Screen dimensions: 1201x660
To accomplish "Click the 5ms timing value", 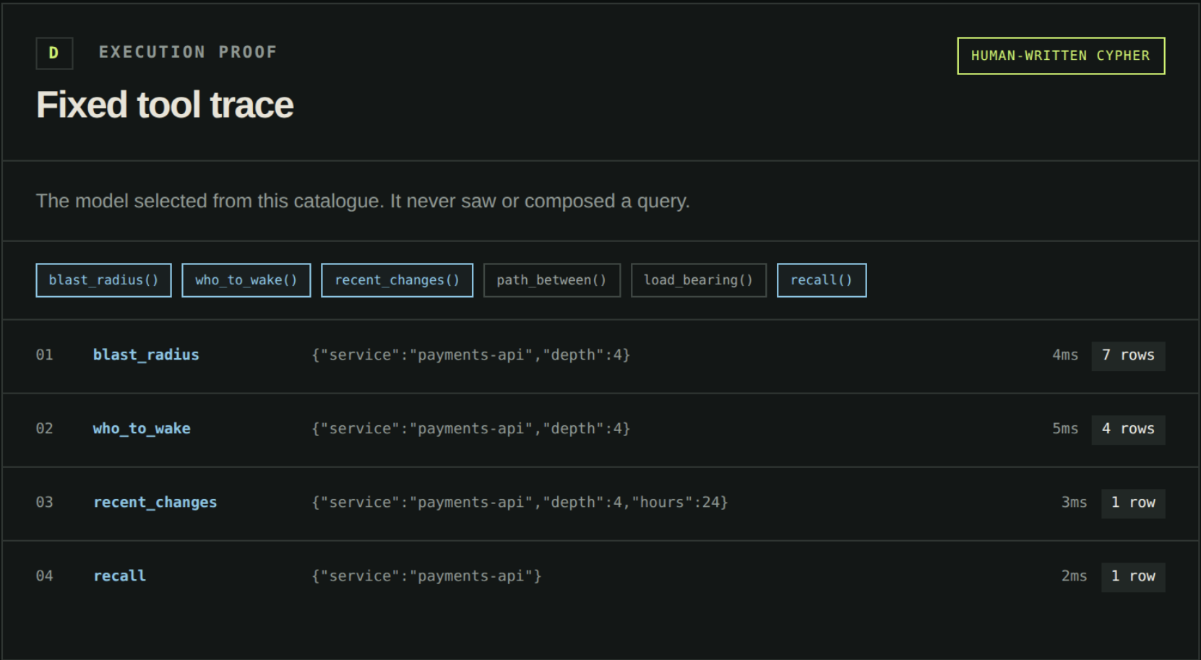I will tap(1065, 428).
